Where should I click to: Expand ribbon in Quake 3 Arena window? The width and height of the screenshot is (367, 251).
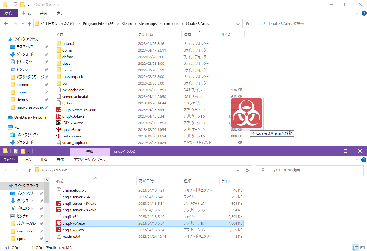[x=357, y=13]
